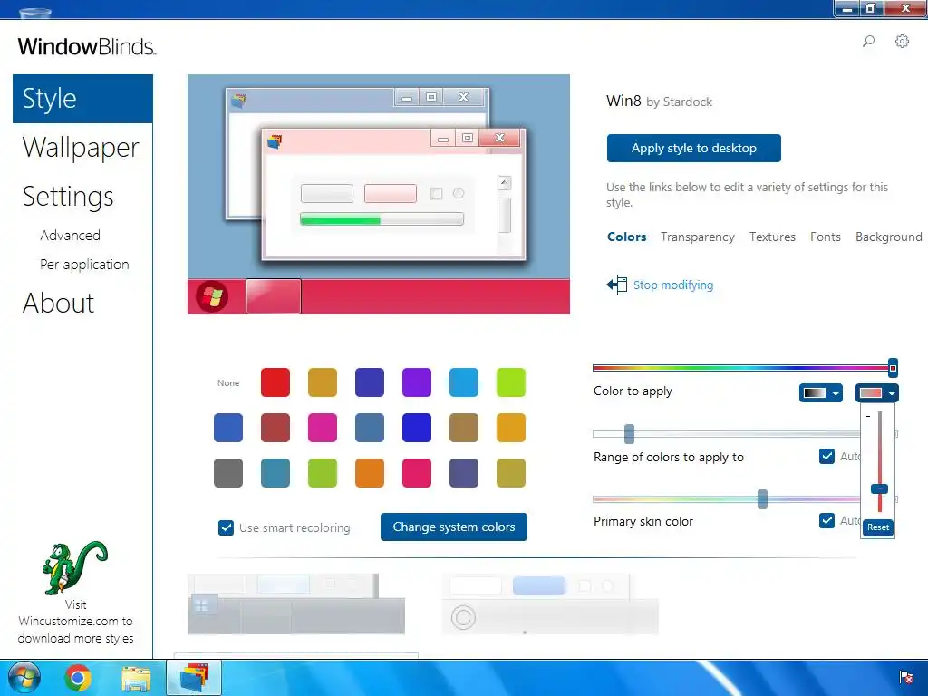Select the Background tab

coord(889,237)
